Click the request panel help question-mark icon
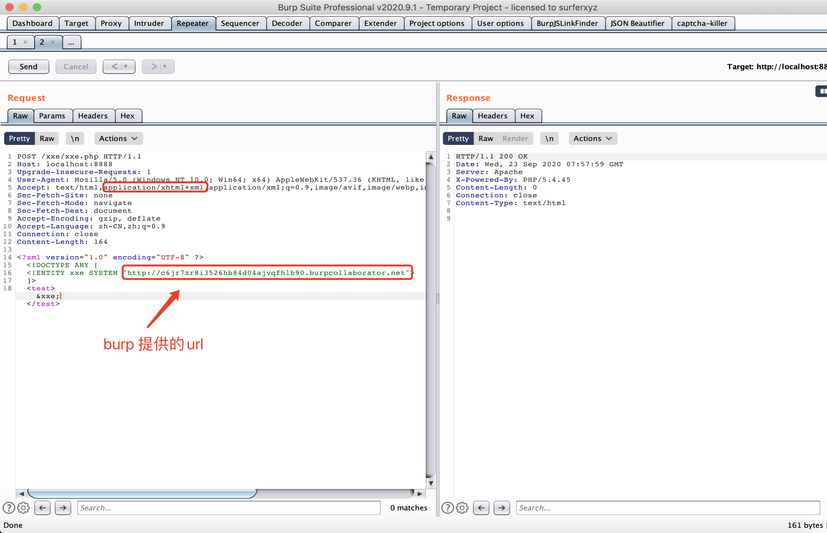 coord(9,508)
